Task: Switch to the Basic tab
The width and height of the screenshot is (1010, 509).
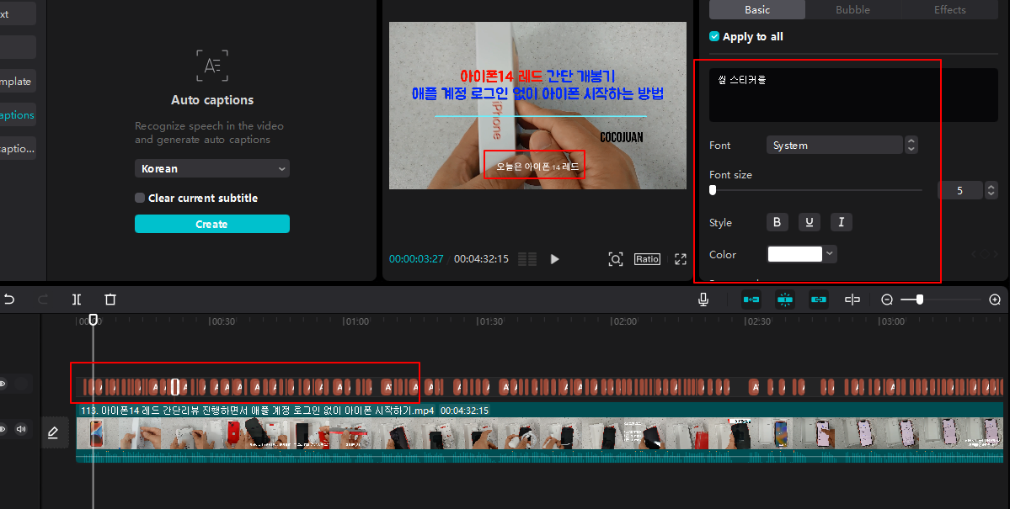Action: tap(756, 9)
